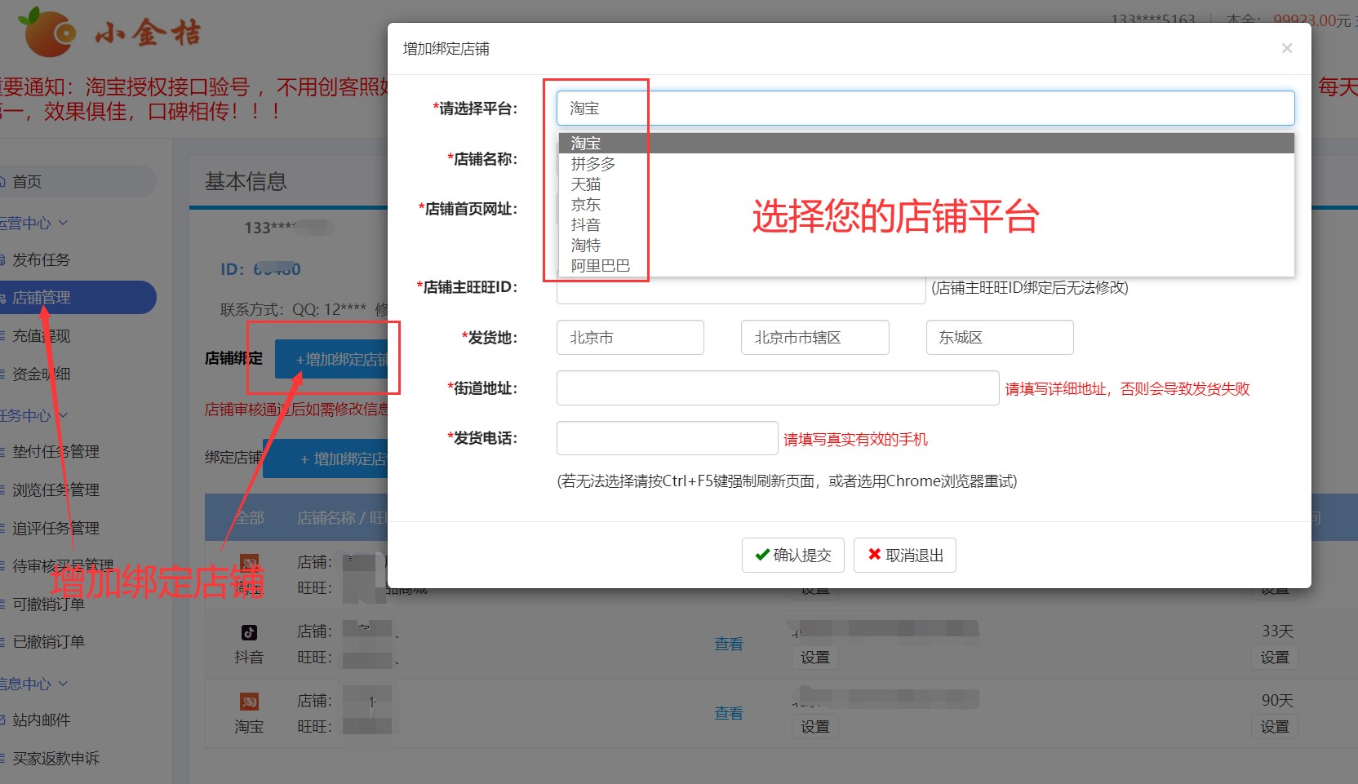Click 设置 under 33天 in 抖音 row
The height and width of the screenshot is (784, 1358).
1275,657
